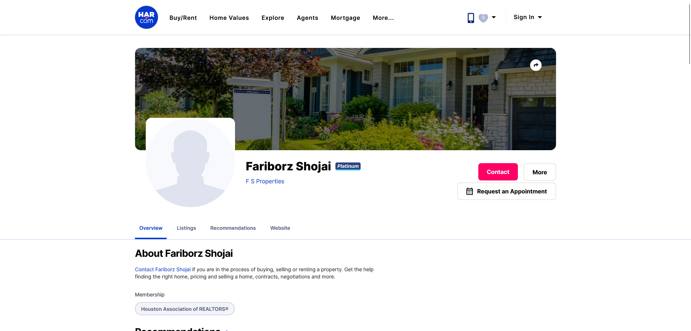Click the Houston Association of REALTORS badge
Screen dimensions: 691x331
click(x=185, y=309)
